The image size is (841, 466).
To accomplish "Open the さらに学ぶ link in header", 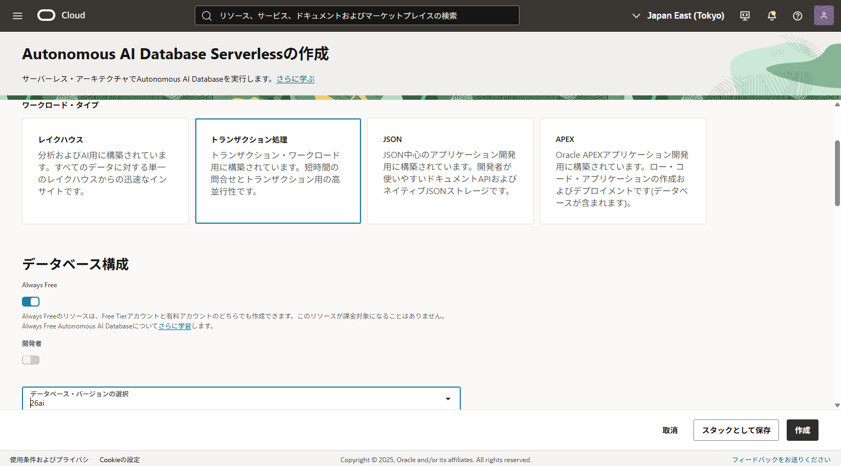I will (296, 79).
